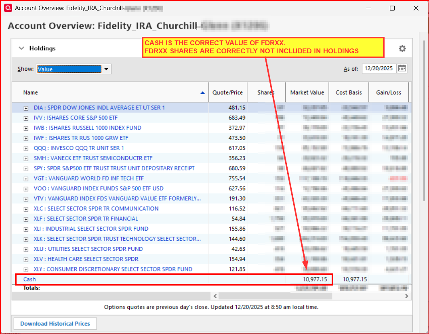429x334 pixels.
Task: Click the horizontal scrollbar left arrow
Action: coord(215,296)
